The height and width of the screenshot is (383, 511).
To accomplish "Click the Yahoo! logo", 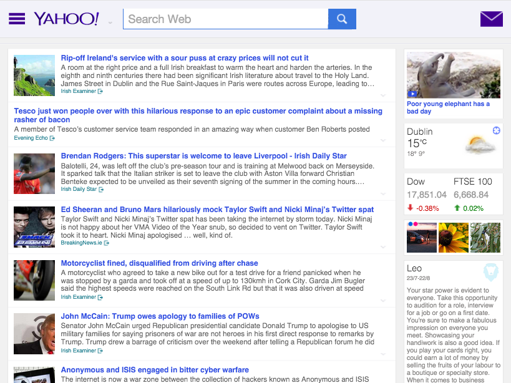I will [x=66, y=19].
